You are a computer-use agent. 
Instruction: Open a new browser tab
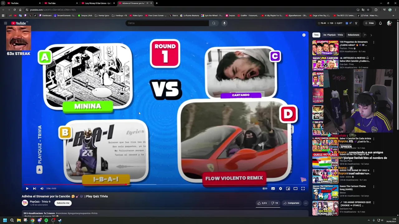tap(157, 3)
